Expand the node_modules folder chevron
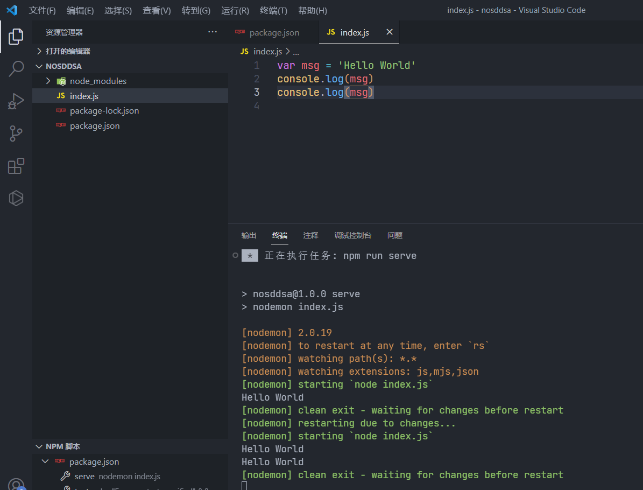 click(48, 81)
